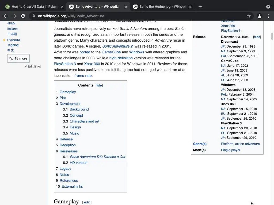Open the Xbox 360 link in the paragraph
This screenshot has height=205, width=274.
click(92, 64)
